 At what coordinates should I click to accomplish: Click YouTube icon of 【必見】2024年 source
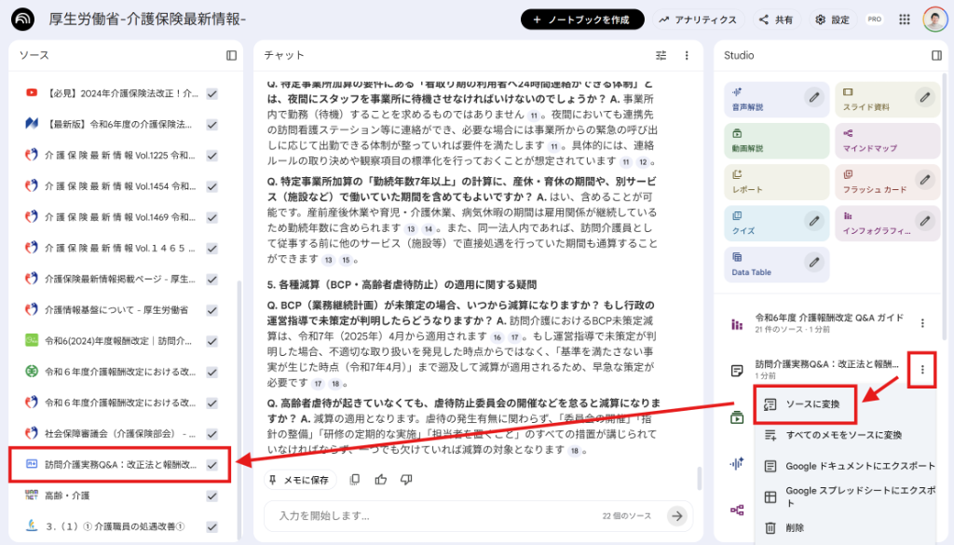(32, 93)
